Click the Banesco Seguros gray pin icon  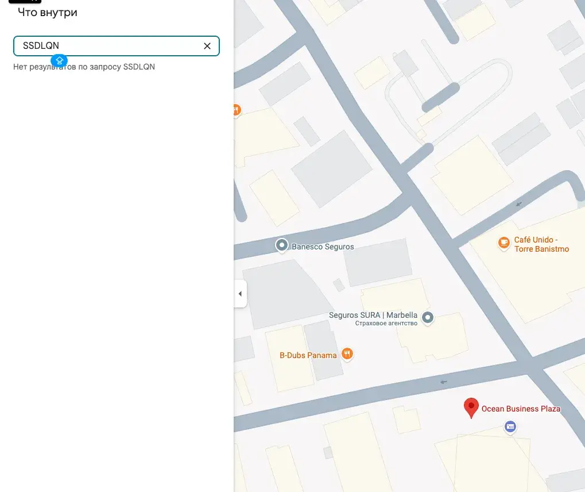[282, 245]
